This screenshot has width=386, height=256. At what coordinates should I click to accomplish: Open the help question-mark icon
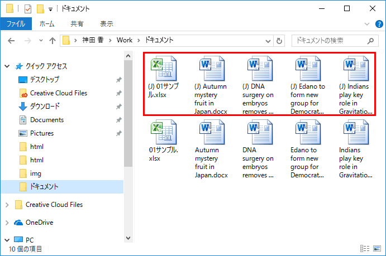379,24
